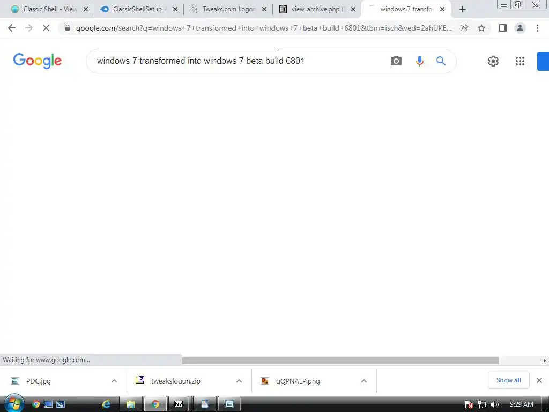Close the windows 7 transfor tab
The height and width of the screenshot is (412, 549).
(442, 9)
